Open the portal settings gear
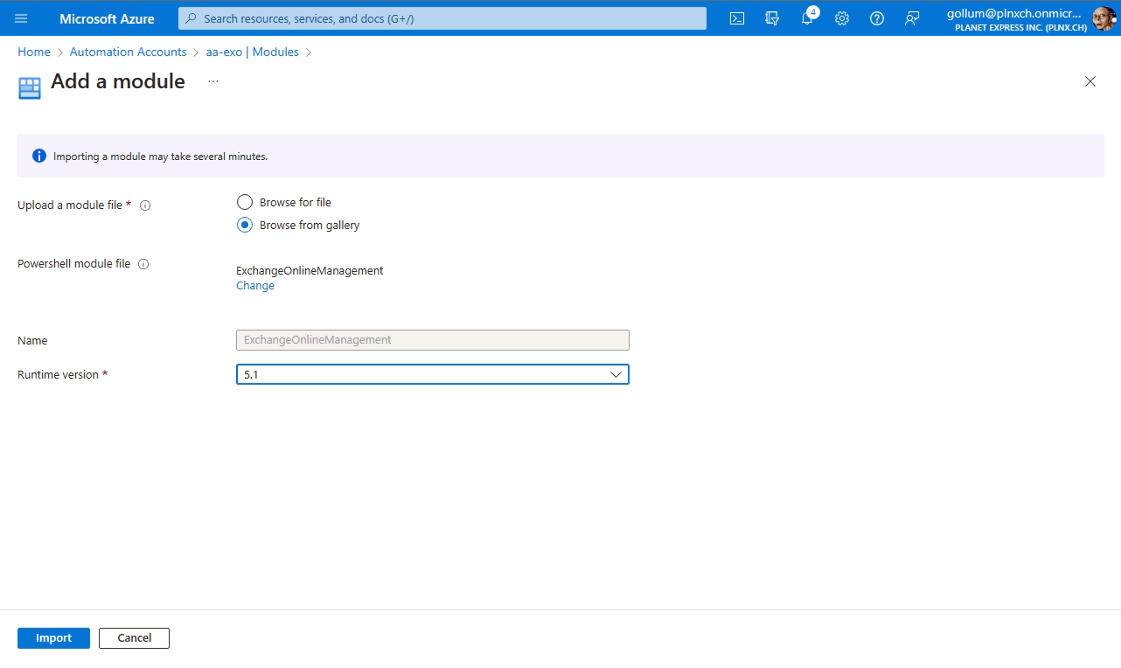1121x668 pixels. tap(841, 18)
